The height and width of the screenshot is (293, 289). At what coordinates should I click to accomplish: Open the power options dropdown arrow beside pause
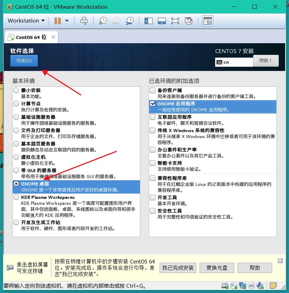click(67, 21)
